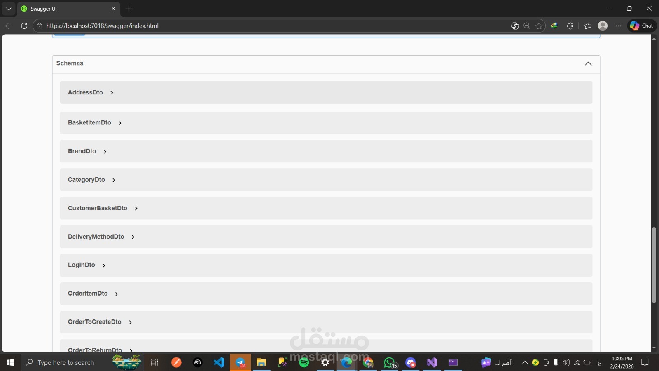
Task: Expand the AddressDto schema
Action: [x=326, y=92]
